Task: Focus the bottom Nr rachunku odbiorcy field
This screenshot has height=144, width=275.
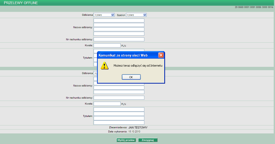Action: [x=119, y=98]
